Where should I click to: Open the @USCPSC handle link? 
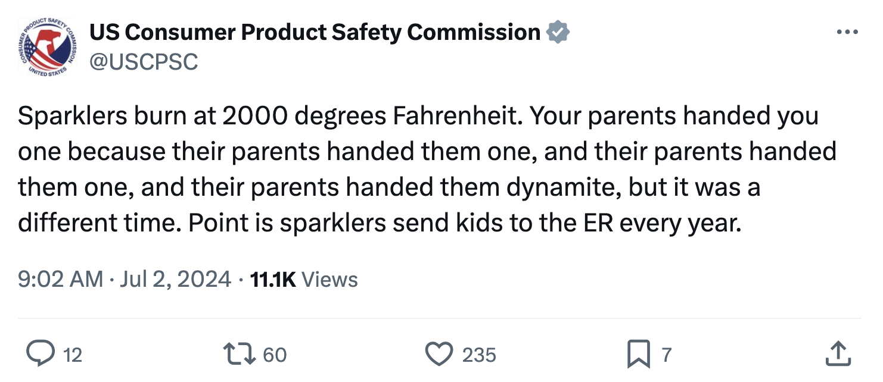[144, 61]
